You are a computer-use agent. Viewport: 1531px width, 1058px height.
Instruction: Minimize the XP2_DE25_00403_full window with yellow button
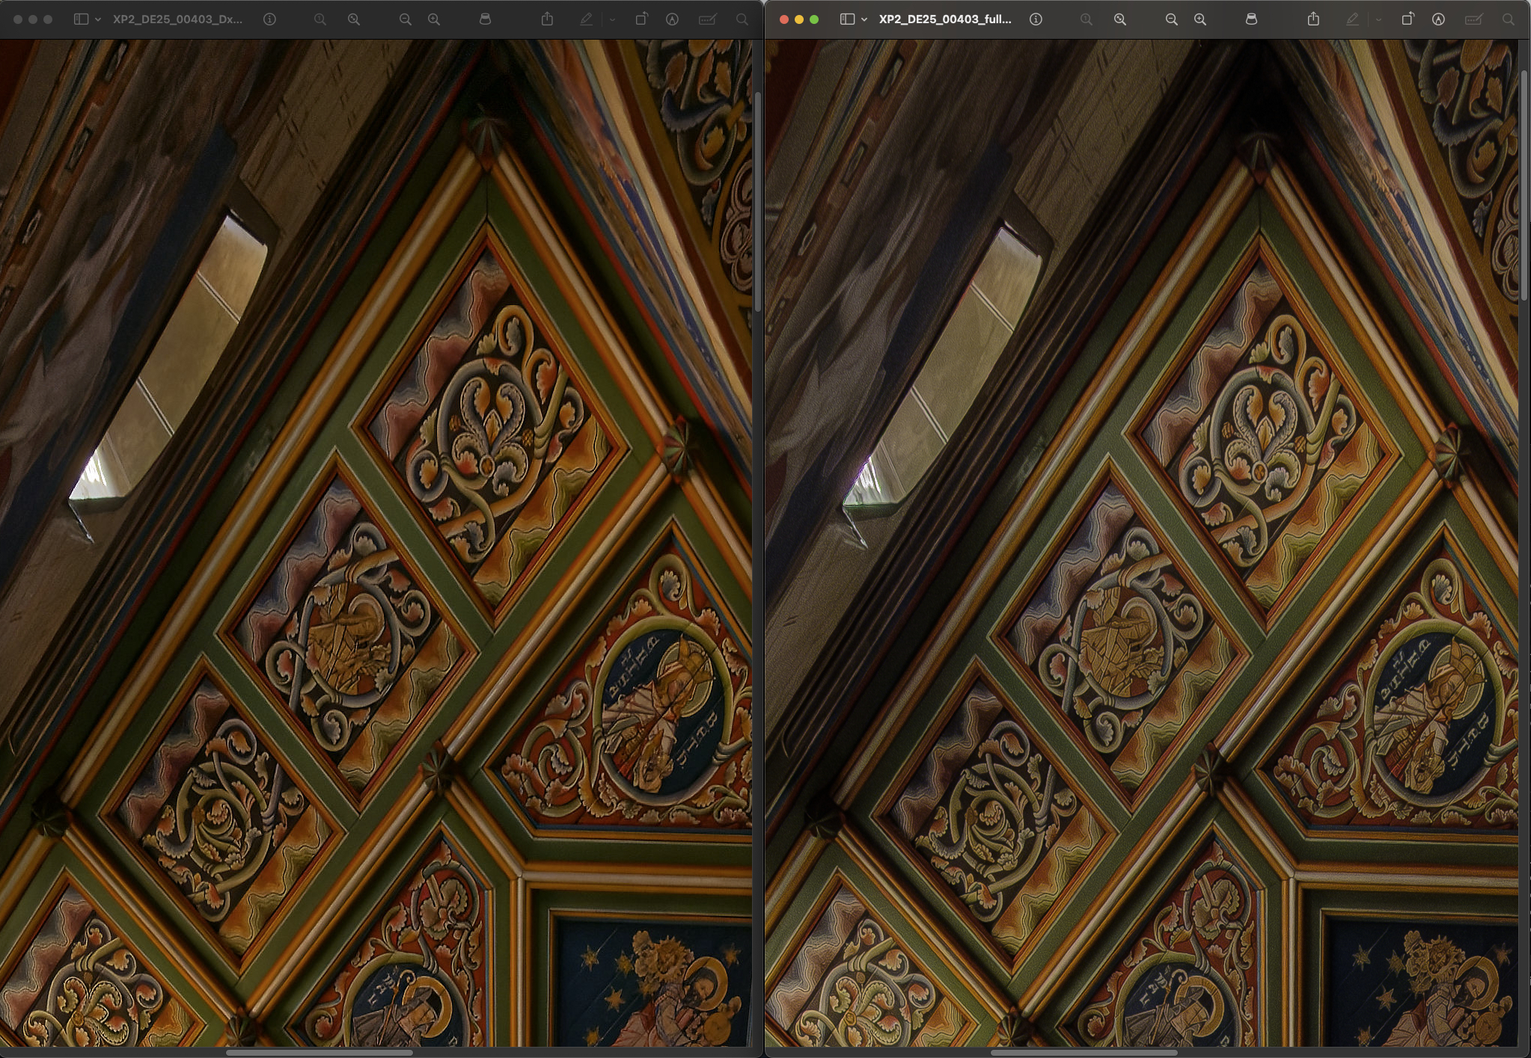point(799,19)
